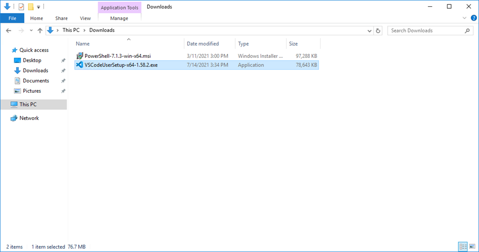The height and width of the screenshot is (252, 479).
Task: Open Pictures in the navigation pane
Action: tap(32, 91)
